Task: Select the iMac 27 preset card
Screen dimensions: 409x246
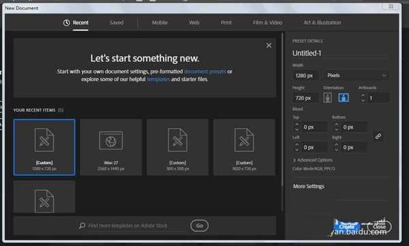Action: pyautogui.click(x=111, y=147)
